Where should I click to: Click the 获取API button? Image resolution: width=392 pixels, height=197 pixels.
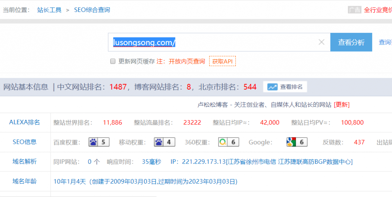[222, 61]
